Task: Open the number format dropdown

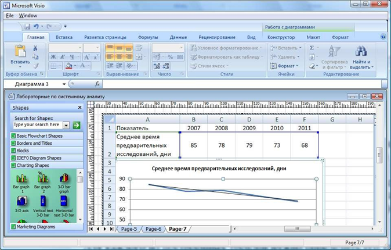Action: (181, 48)
